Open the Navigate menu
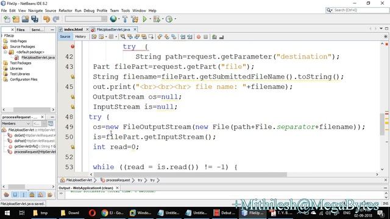Image resolution: width=390 pixels, height=219 pixels. (x=35, y=11)
